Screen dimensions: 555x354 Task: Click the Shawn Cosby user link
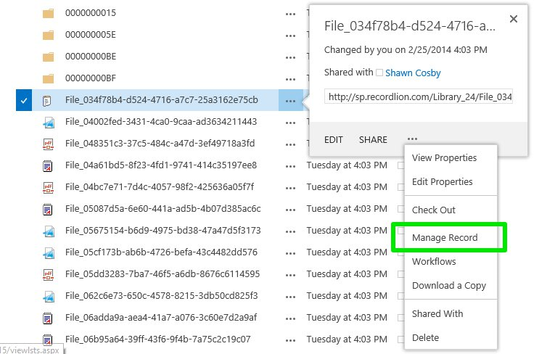click(x=413, y=73)
